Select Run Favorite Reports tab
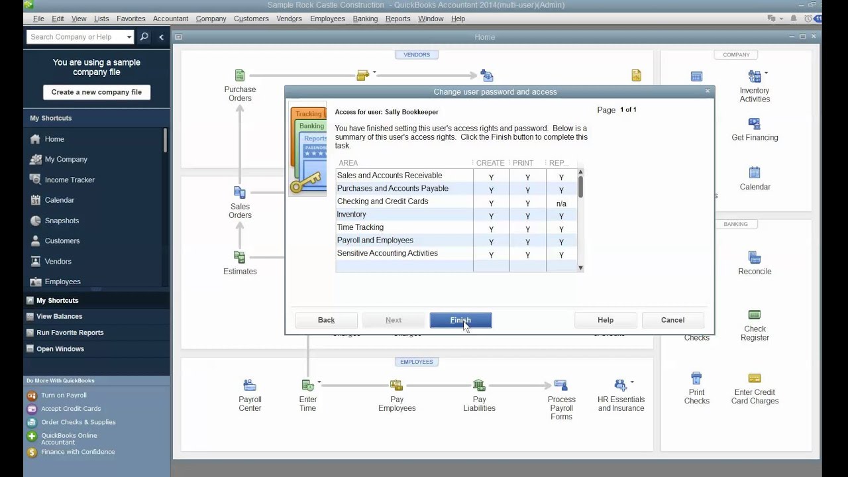The image size is (848, 477). click(x=97, y=333)
